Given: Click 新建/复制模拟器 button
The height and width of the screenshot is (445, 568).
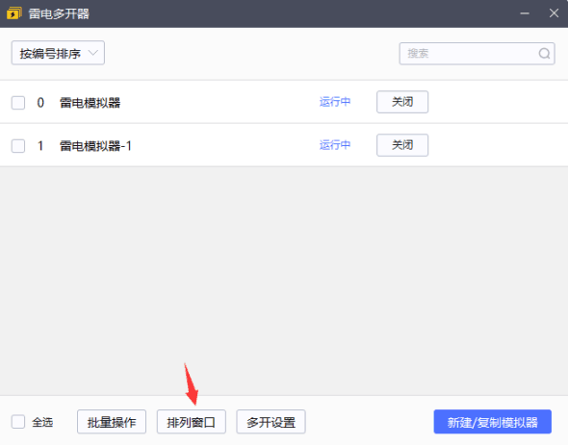Looking at the screenshot, I should [493, 422].
